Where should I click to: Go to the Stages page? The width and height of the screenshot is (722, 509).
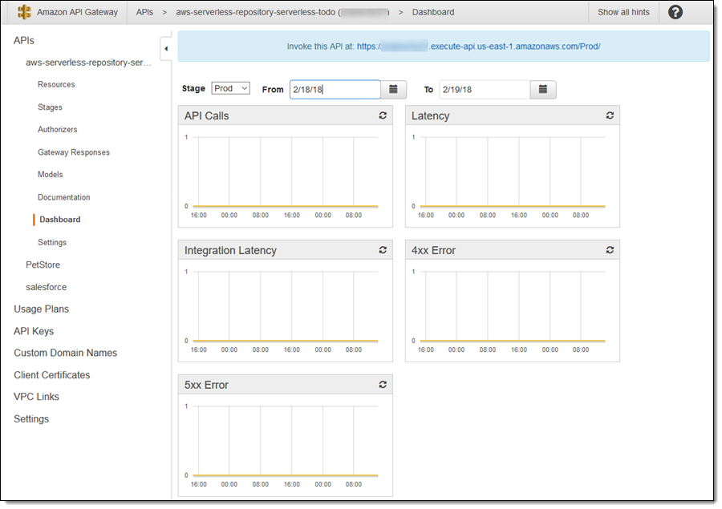click(50, 107)
